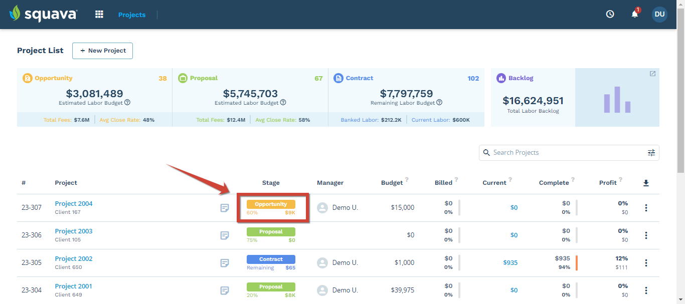Open row actions menu for Project 2001
Viewport: 685px width, 304px height.
point(646,290)
